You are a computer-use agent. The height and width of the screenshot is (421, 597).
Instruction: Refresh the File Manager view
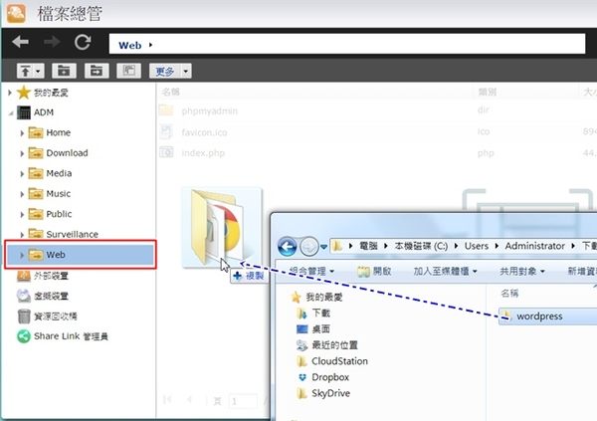pos(83,42)
